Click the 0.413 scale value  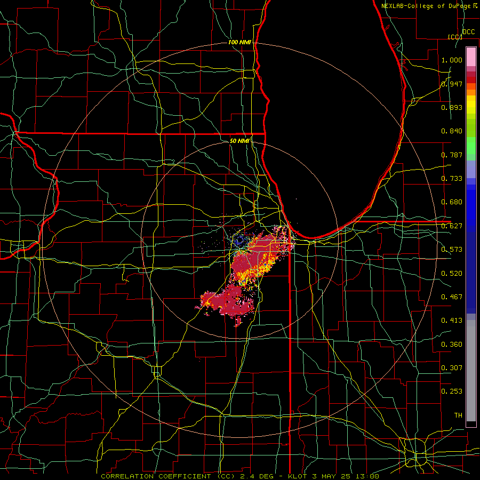coord(452,321)
